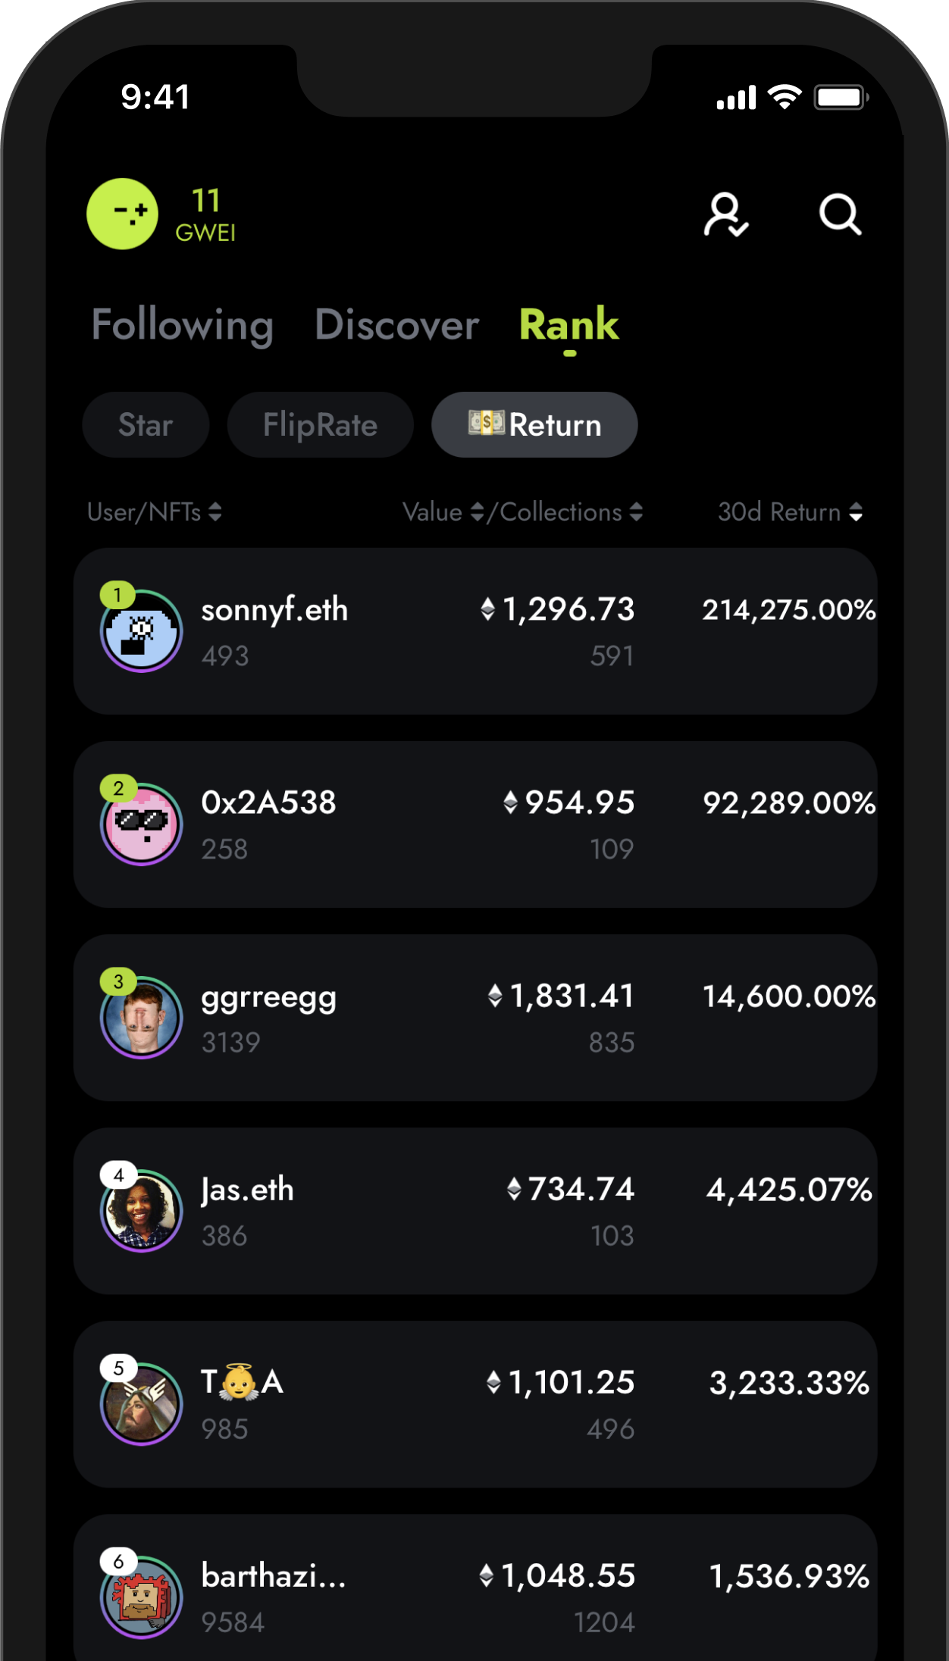Tap Jas.eth's profile photo
Viewport: 949px width, 1661px height.
click(x=141, y=1211)
